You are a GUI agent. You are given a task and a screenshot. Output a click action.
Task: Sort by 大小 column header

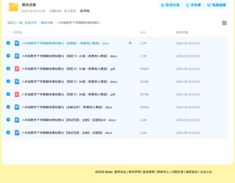click(x=143, y=32)
